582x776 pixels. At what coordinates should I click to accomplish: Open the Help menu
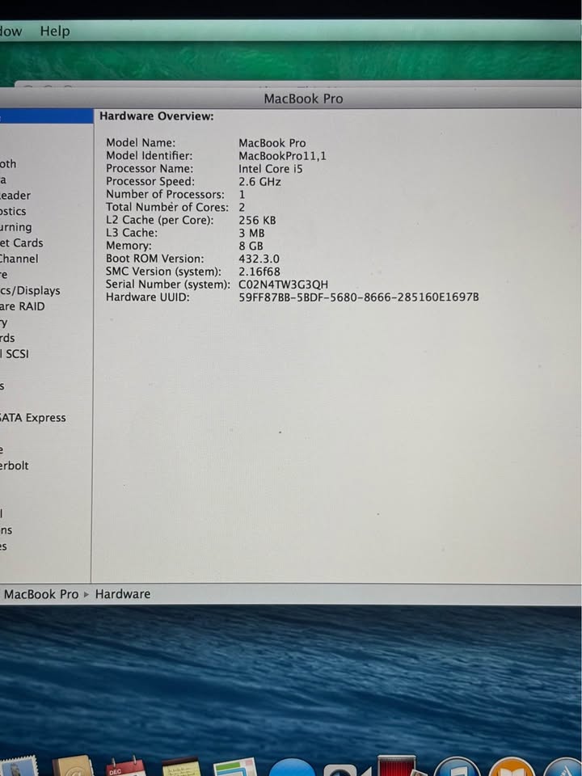55,31
